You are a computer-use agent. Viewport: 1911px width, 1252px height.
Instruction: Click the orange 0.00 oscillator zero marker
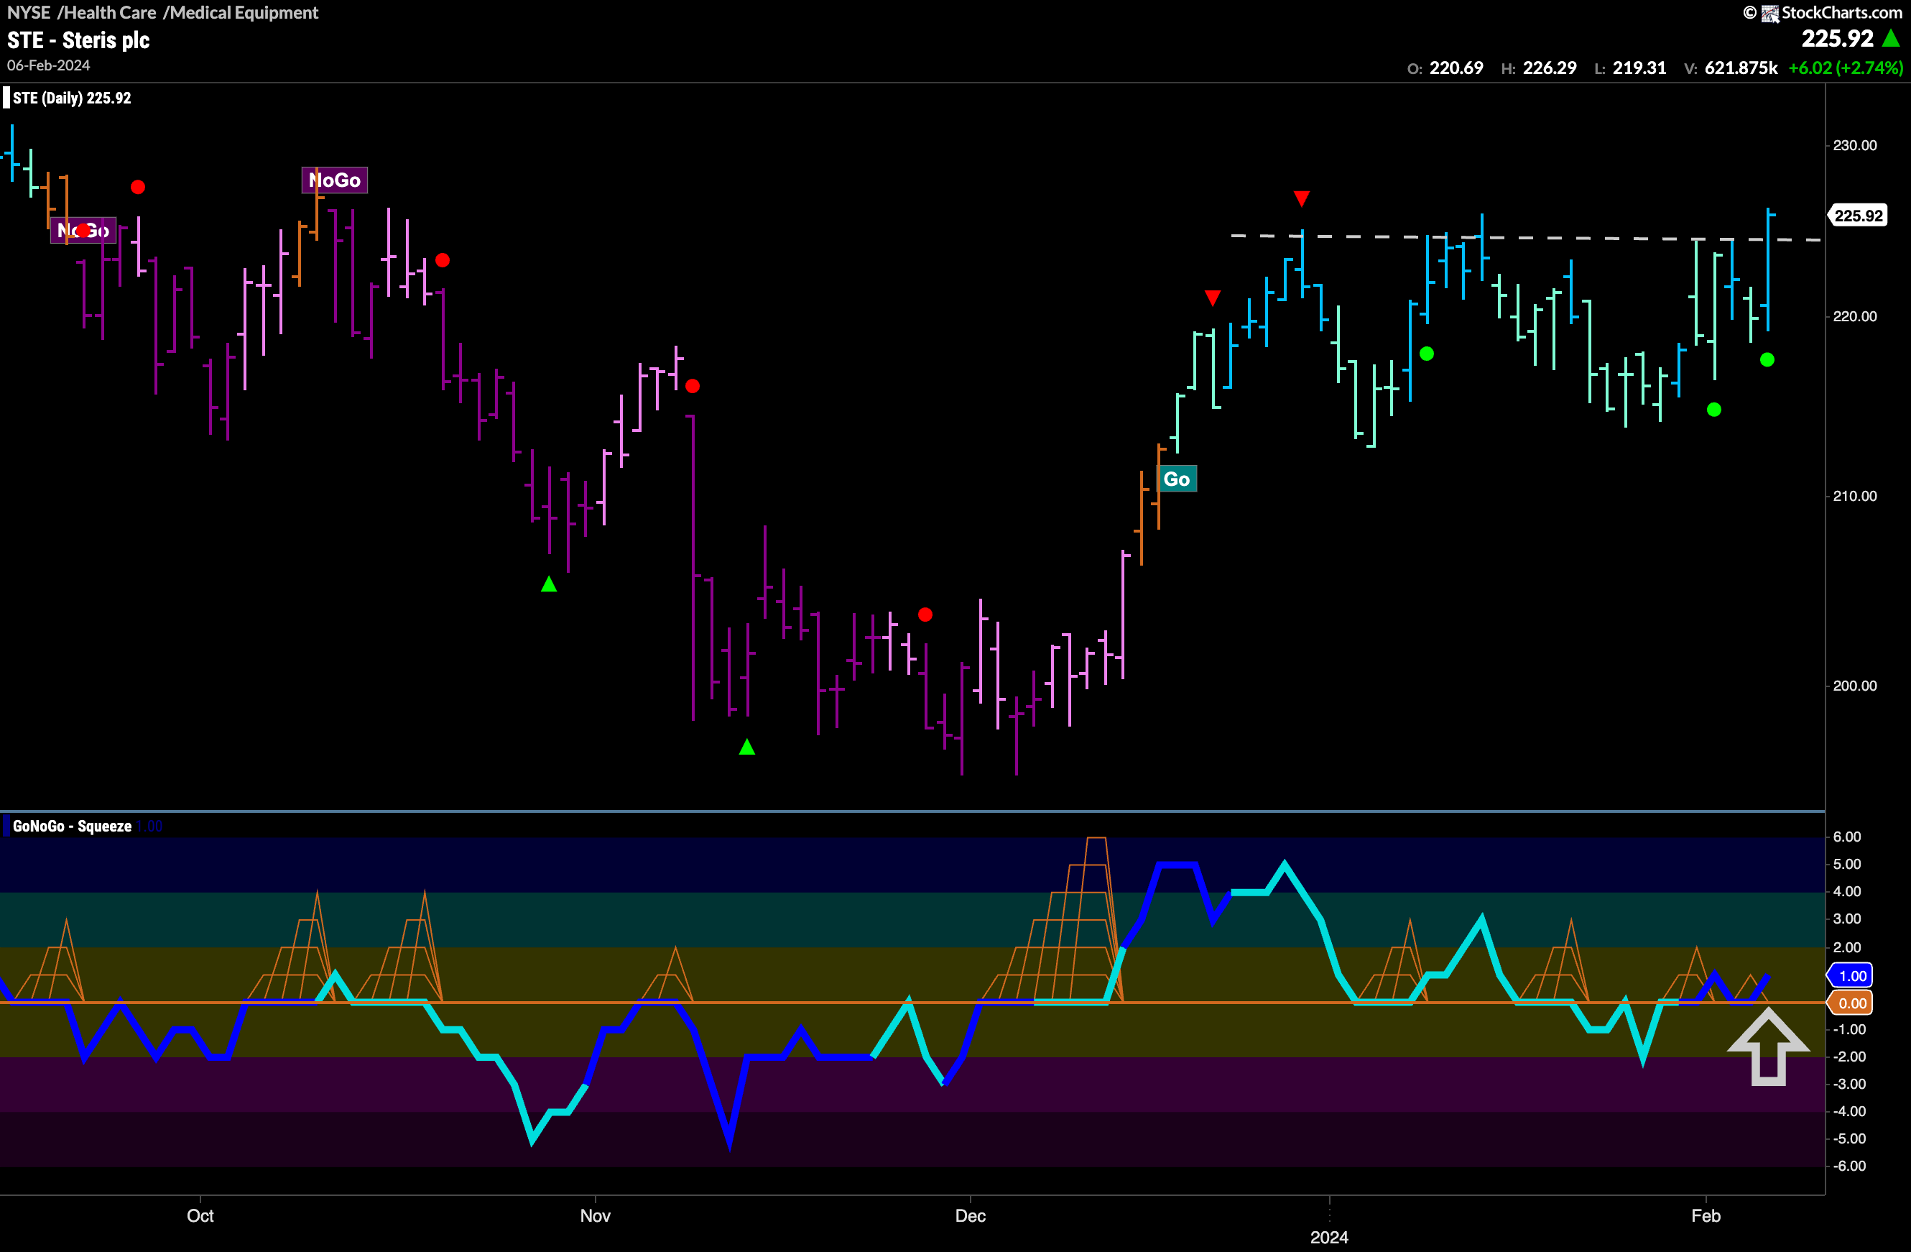(1851, 1003)
